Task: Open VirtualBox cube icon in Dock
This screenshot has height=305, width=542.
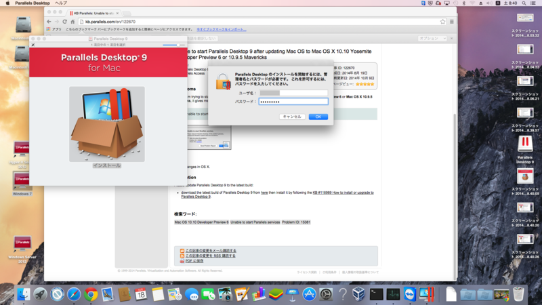Action: click(x=358, y=294)
